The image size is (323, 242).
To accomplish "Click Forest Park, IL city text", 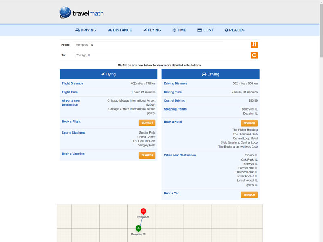I will click(x=248, y=168).
